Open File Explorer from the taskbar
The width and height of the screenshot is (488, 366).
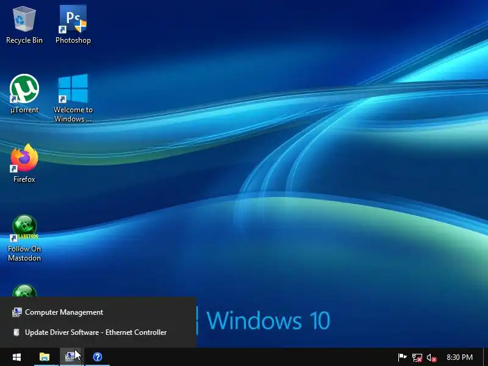point(45,357)
